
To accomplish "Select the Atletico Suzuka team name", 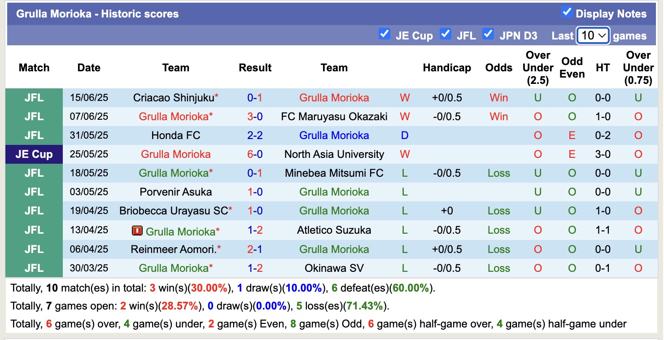I will point(334,230).
